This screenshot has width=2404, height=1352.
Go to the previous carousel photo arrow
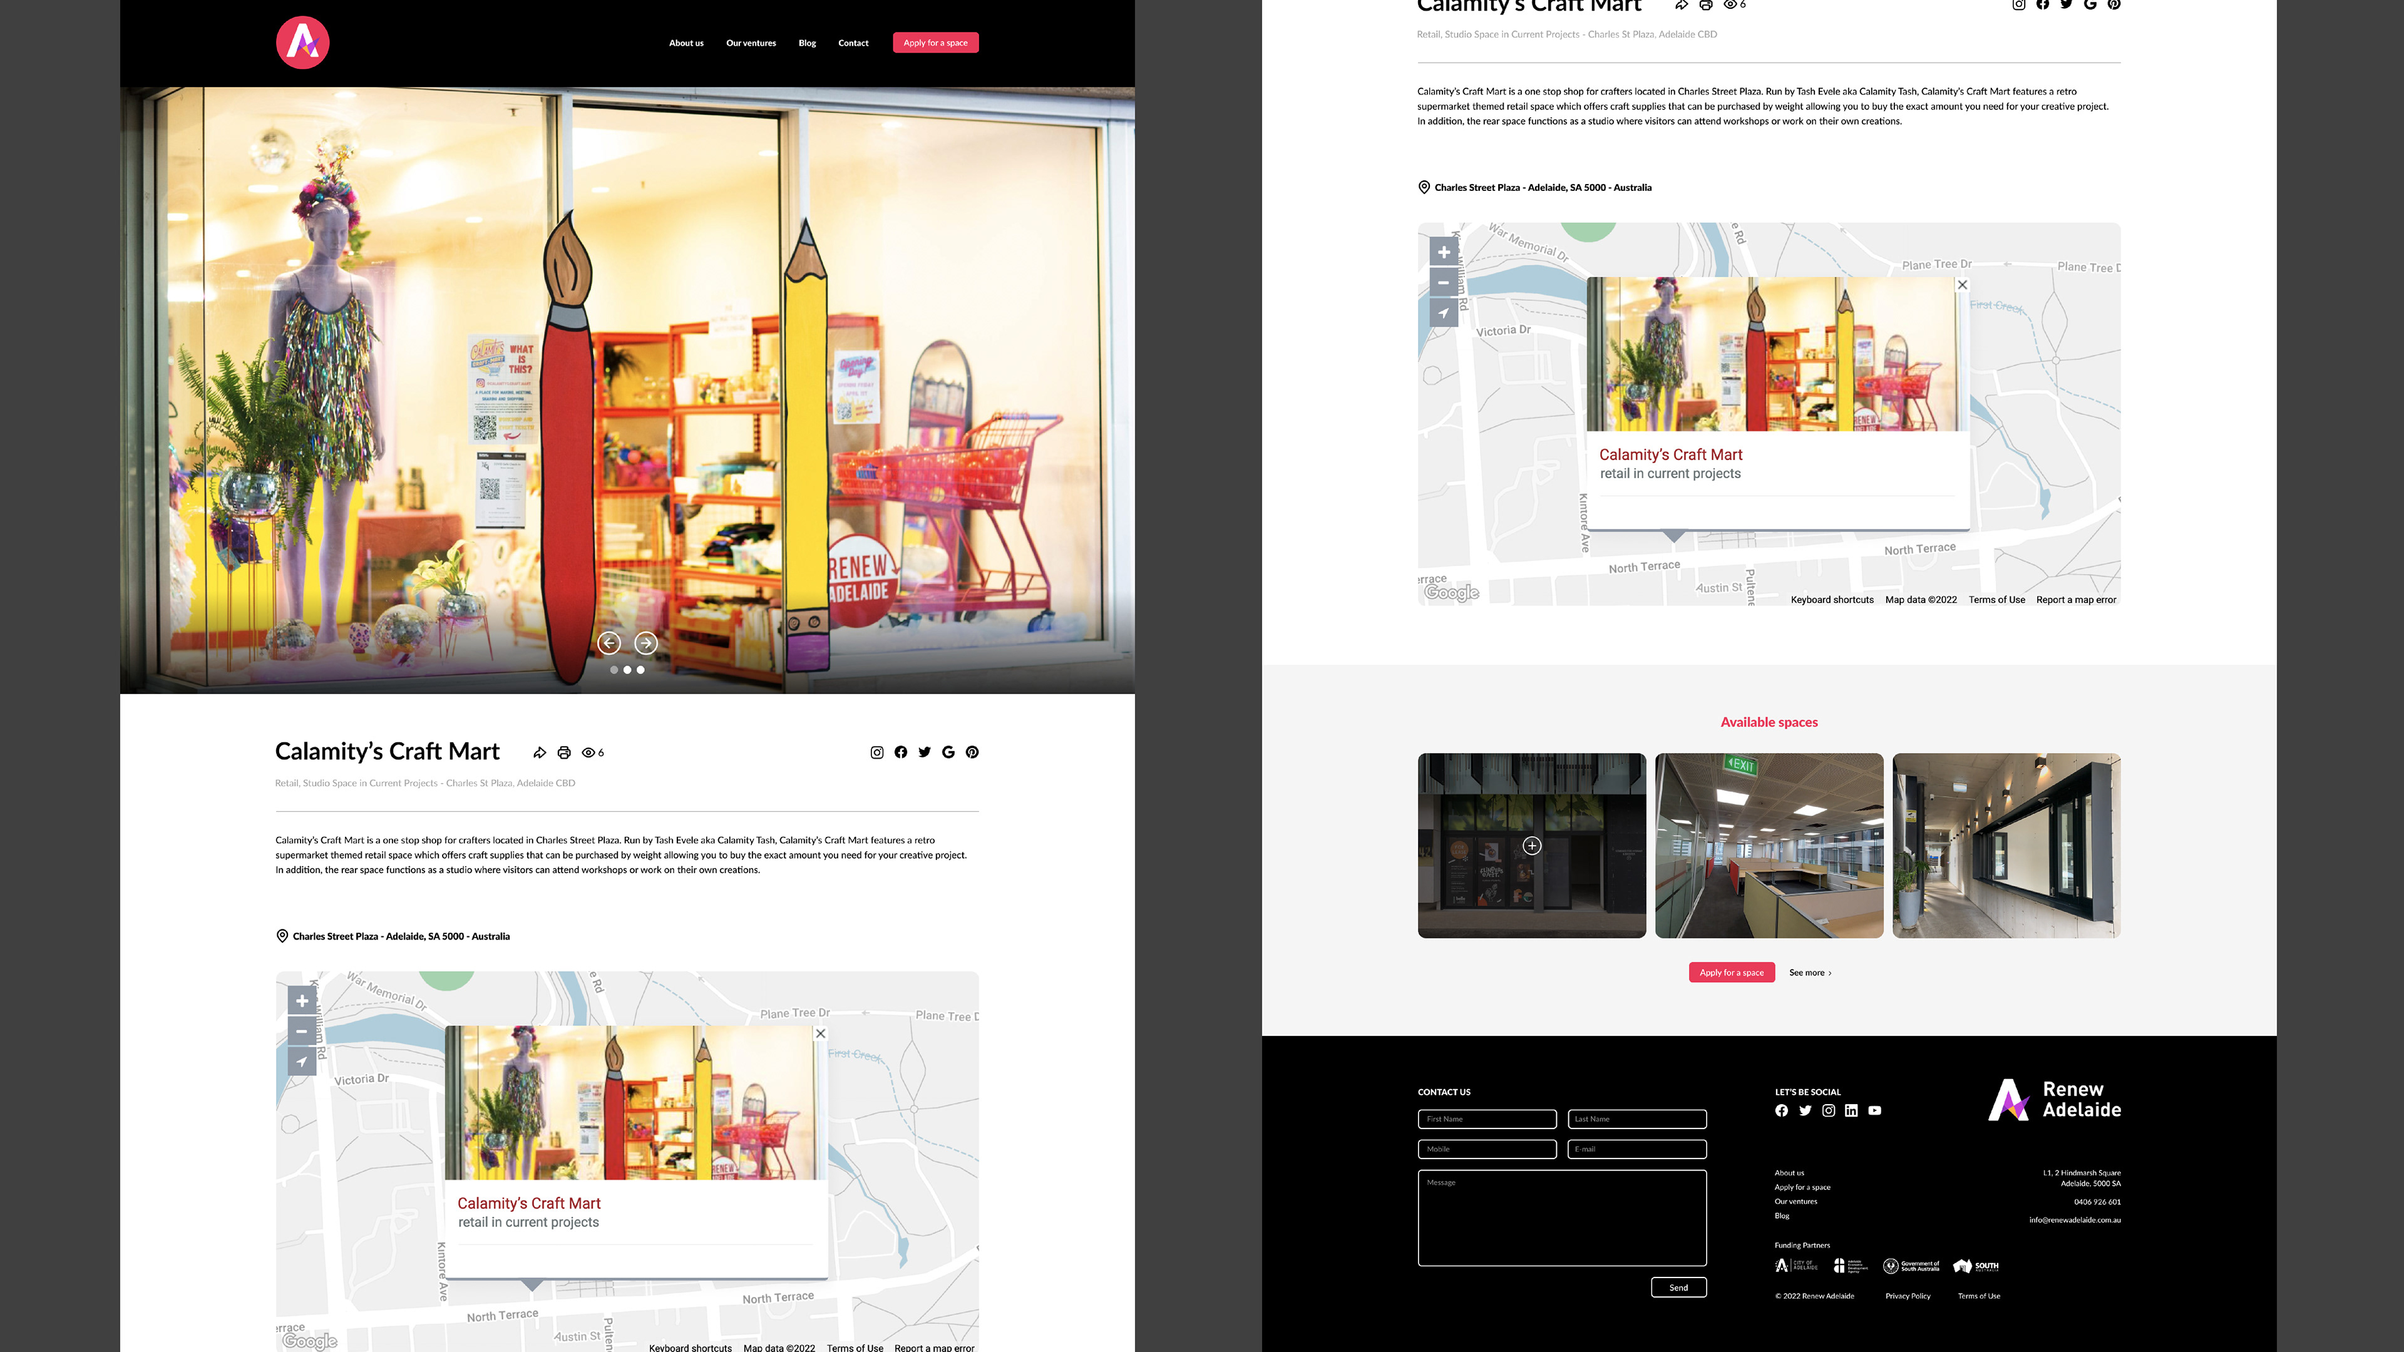pos(609,642)
